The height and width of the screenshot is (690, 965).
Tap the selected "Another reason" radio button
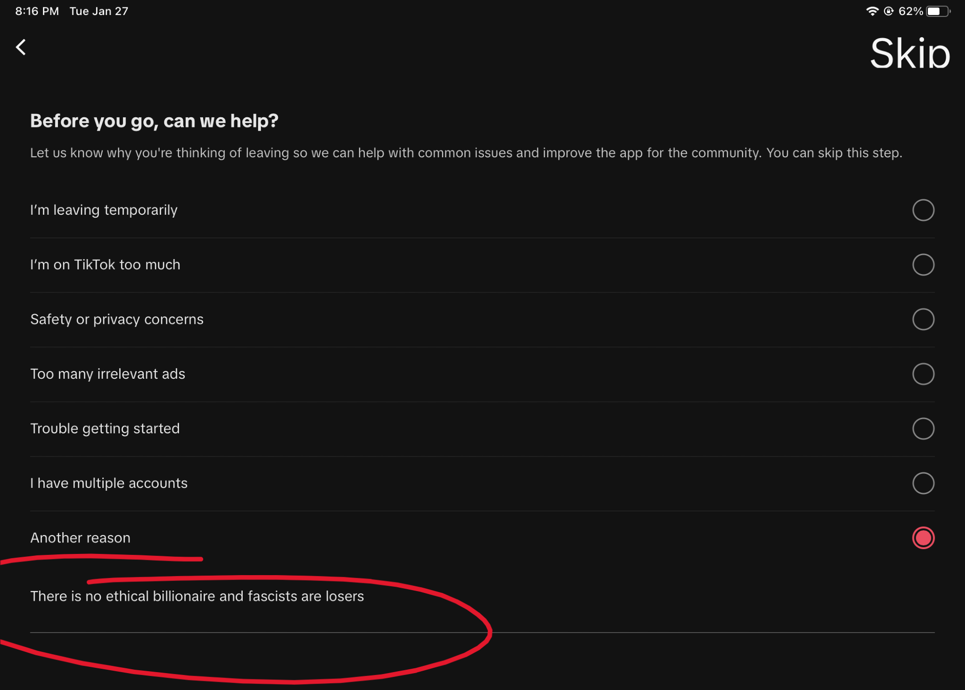point(923,538)
